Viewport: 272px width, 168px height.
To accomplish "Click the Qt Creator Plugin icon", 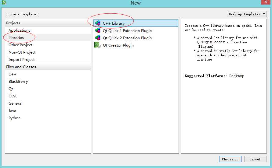I will (97, 45).
